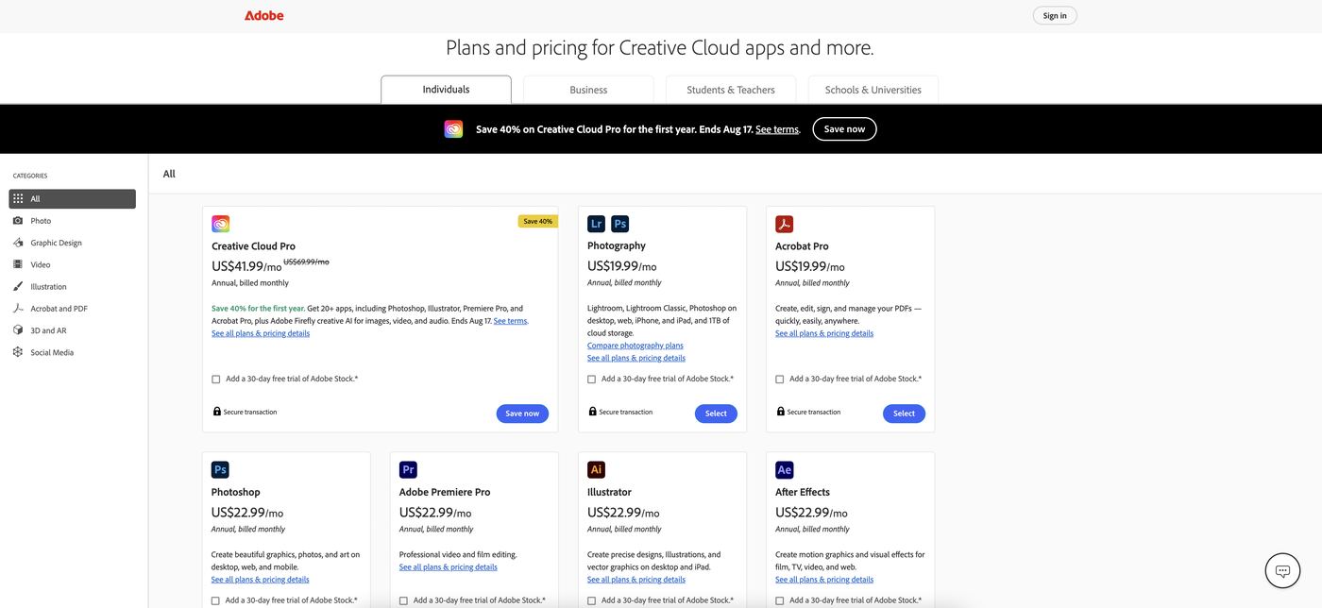Click Save now on Creative Cloud Pro card
Image resolution: width=1322 pixels, height=608 pixels.
[x=522, y=414]
